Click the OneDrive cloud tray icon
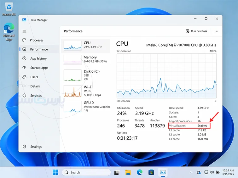 click(199, 172)
